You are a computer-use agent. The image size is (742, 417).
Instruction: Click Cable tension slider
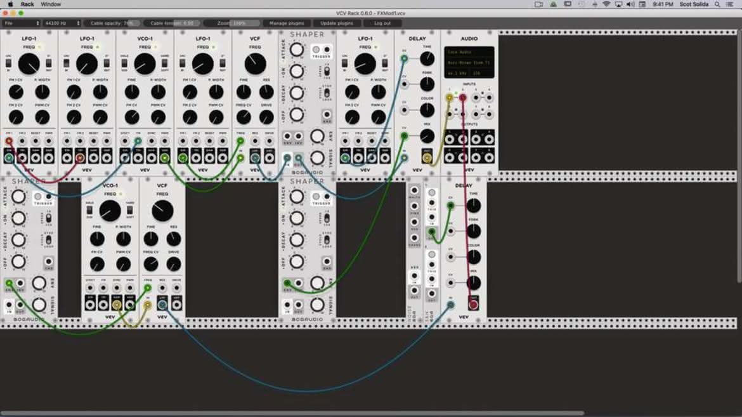tap(172, 23)
